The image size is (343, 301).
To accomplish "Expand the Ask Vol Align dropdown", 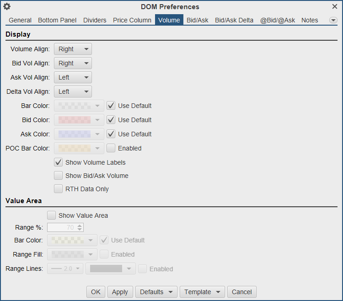I will (x=73, y=78).
